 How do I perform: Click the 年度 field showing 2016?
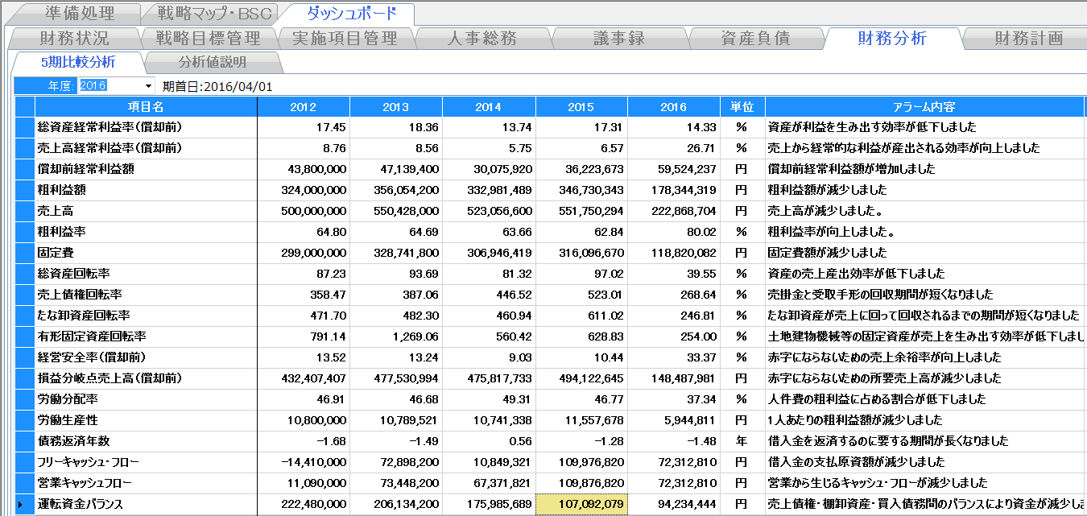point(109,86)
